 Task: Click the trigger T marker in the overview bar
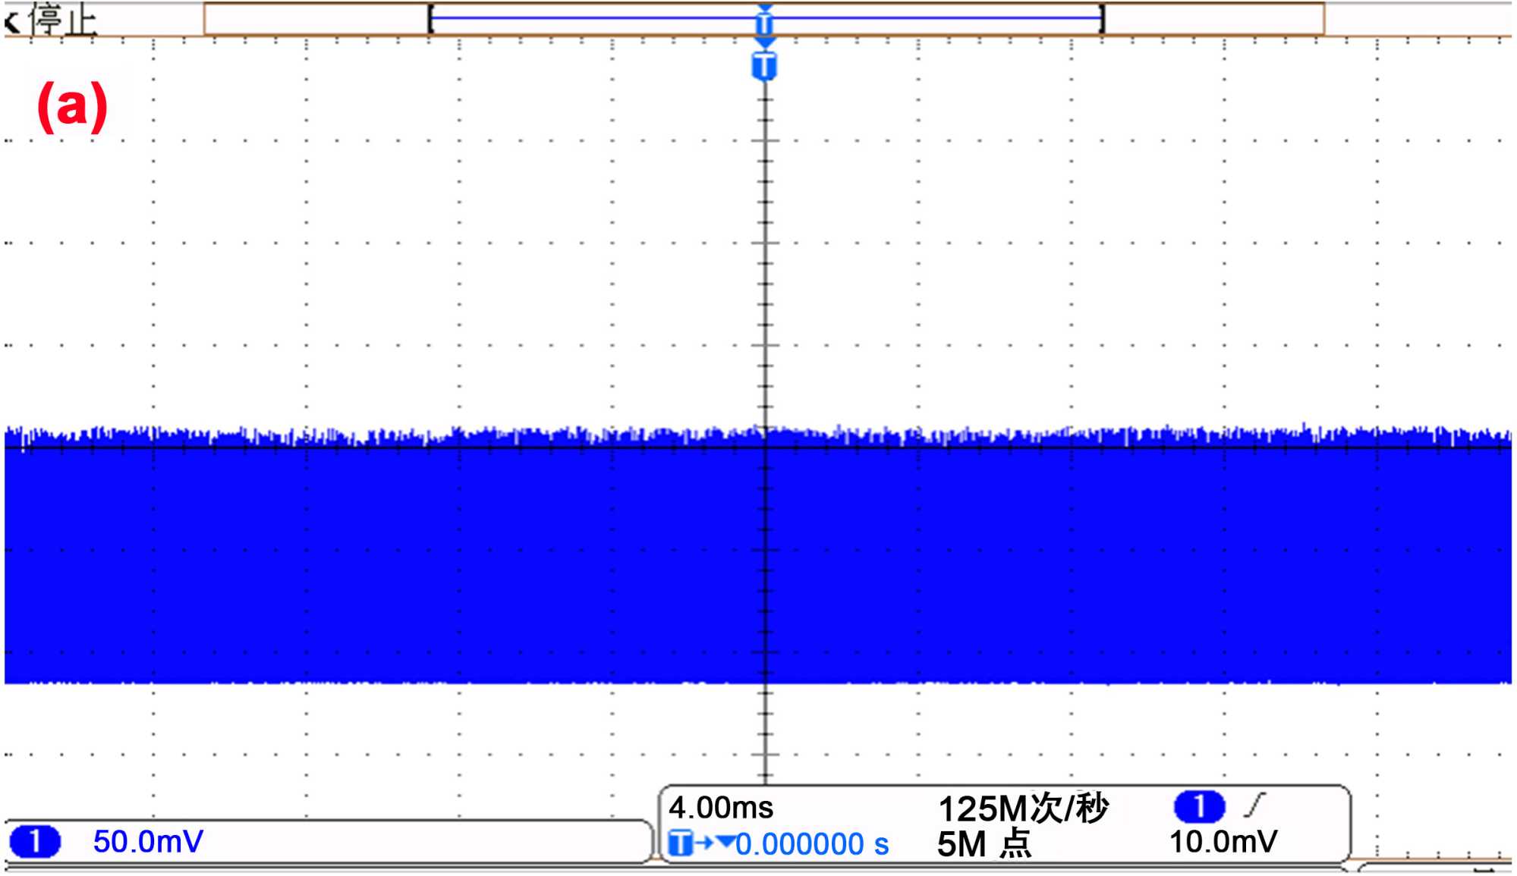tap(764, 23)
